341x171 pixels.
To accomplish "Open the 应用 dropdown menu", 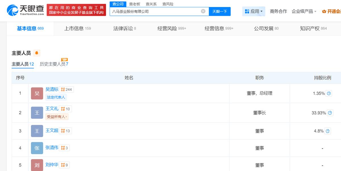I will (254, 11).
